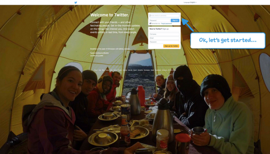Screen dimensions: 270x154
Task: Open the Sign up link beside New to Twitter
Action: click(165, 29)
